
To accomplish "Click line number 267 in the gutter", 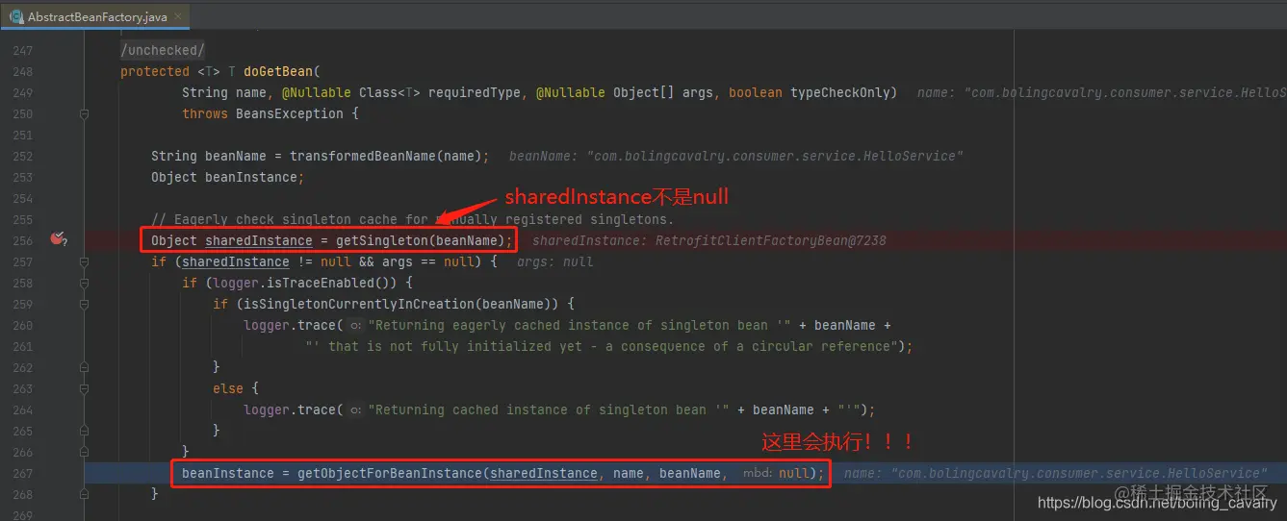I will click(22, 473).
